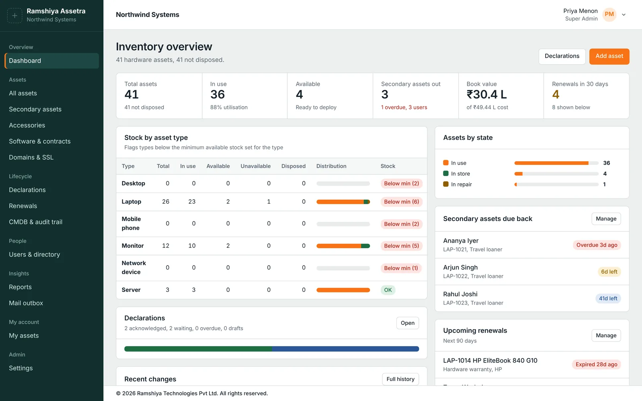The width and height of the screenshot is (642, 401).
Task: Click the Below min (6) badge for Laptop
Action: point(401,202)
